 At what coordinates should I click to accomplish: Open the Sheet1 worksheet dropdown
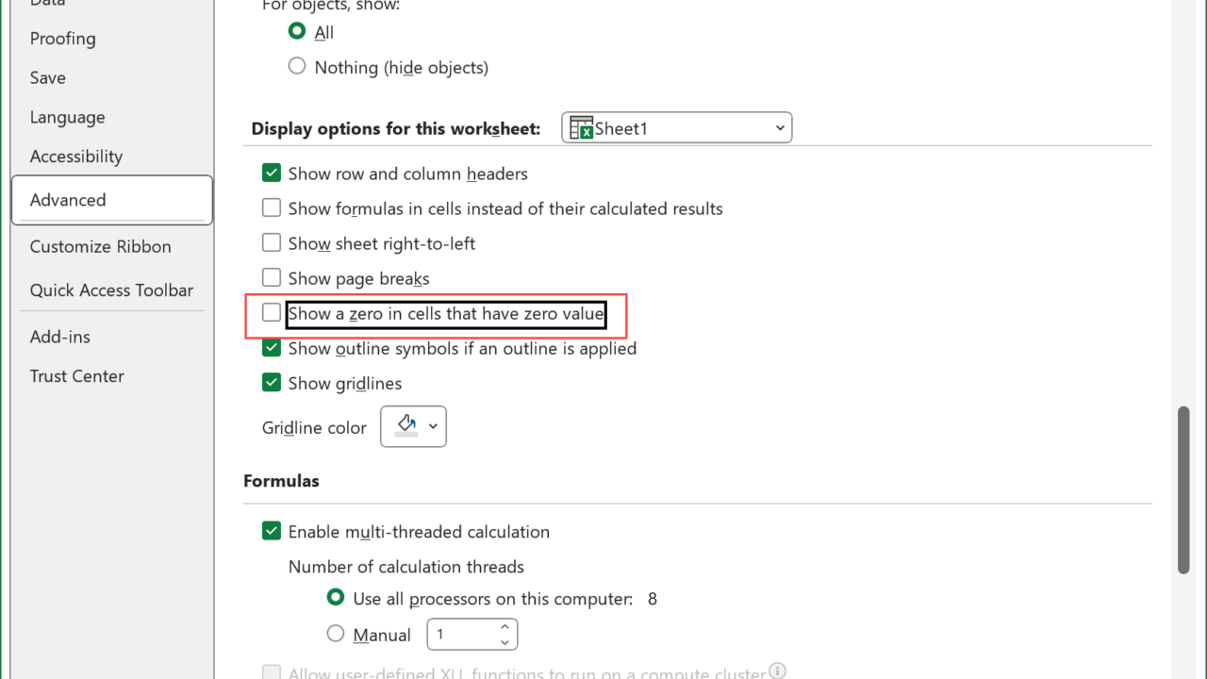point(779,128)
